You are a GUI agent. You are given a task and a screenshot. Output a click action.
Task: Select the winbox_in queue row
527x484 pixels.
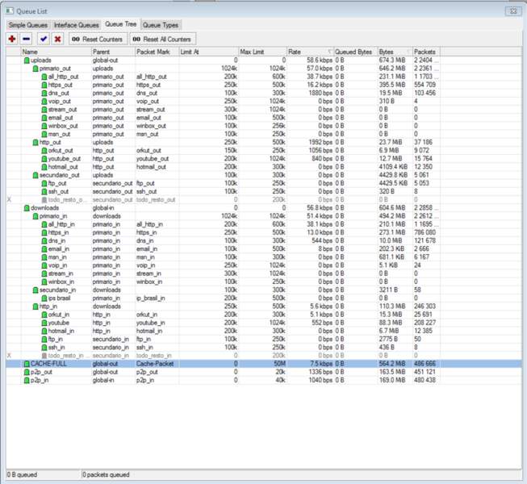264,282
